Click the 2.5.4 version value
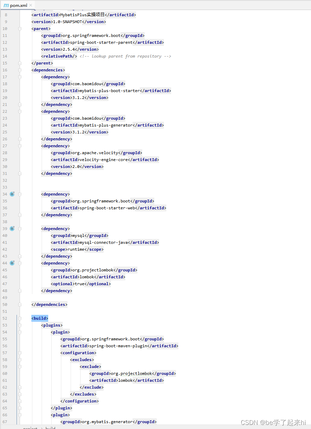 click(x=69, y=49)
